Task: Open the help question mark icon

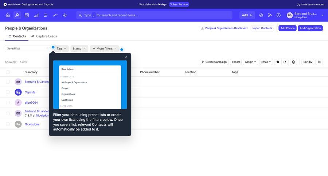Action: (278, 15)
